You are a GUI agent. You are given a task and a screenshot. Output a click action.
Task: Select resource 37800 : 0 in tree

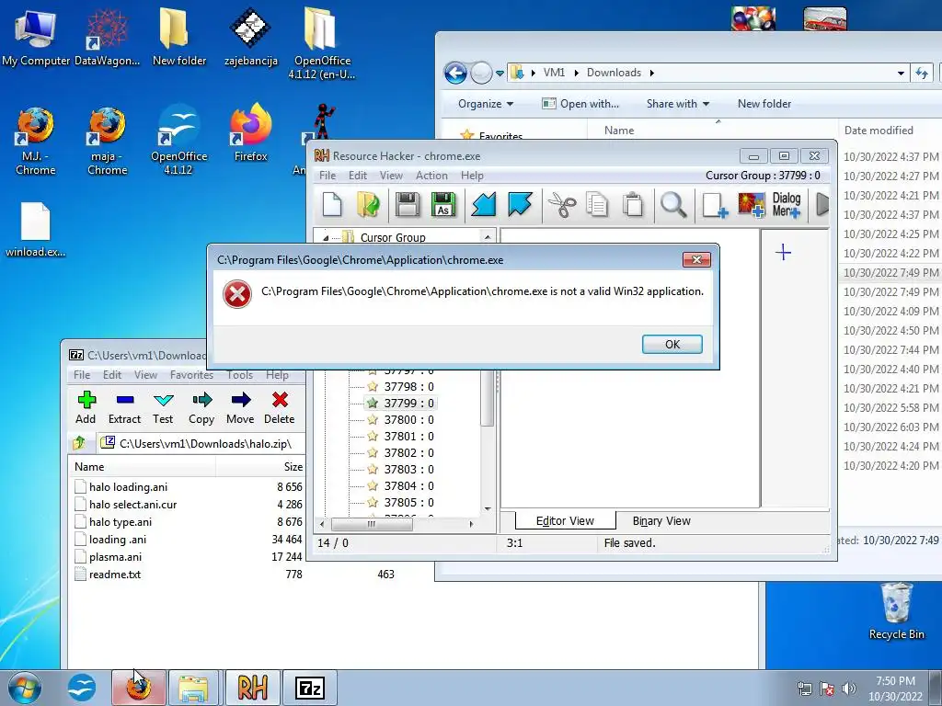[408, 419]
